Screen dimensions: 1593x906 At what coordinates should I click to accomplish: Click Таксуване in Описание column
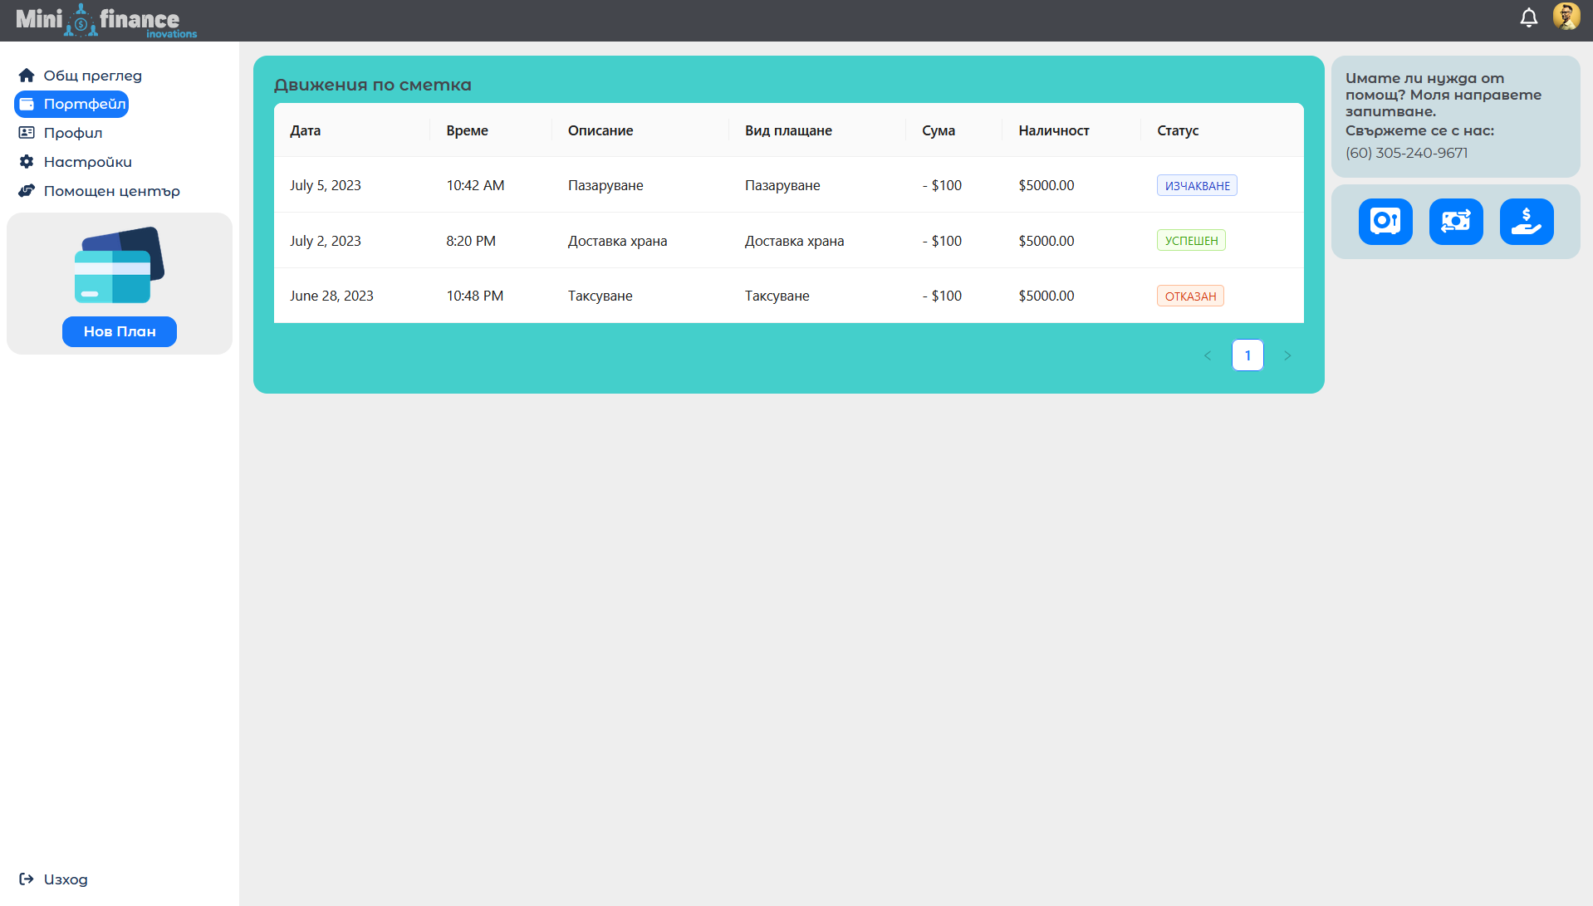pos(600,296)
